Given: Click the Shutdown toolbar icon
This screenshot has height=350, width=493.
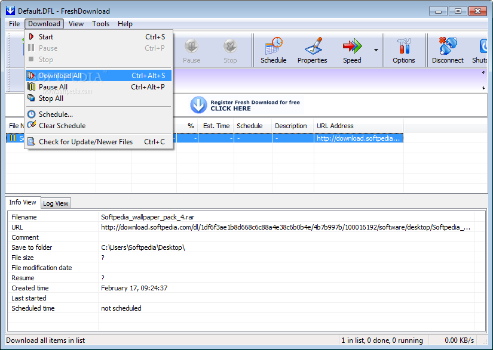Looking at the screenshot, I should [480, 50].
